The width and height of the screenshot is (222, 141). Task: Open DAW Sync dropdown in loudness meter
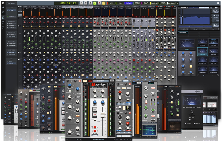pyautogui.click(x=194, y=29)
